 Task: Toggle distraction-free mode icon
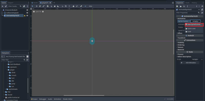point(173,3)
